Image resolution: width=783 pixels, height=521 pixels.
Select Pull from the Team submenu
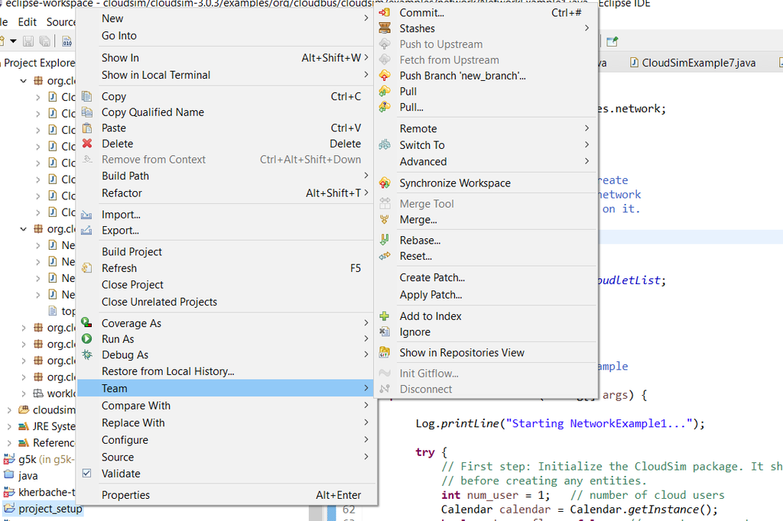click(408, 92)
